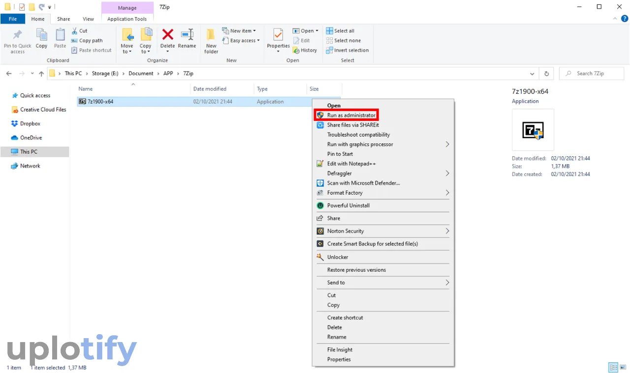Click the Search 7Zip field
This screenshot has width=630, height=373.
[x=592, y=74]
